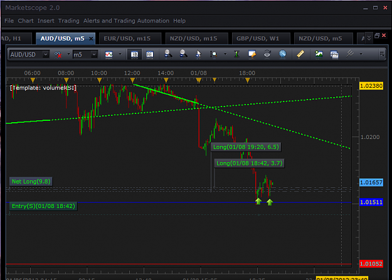This screenshot has width=392, height=280.
Task: Open the Help menu
Action: coord(179,21)
